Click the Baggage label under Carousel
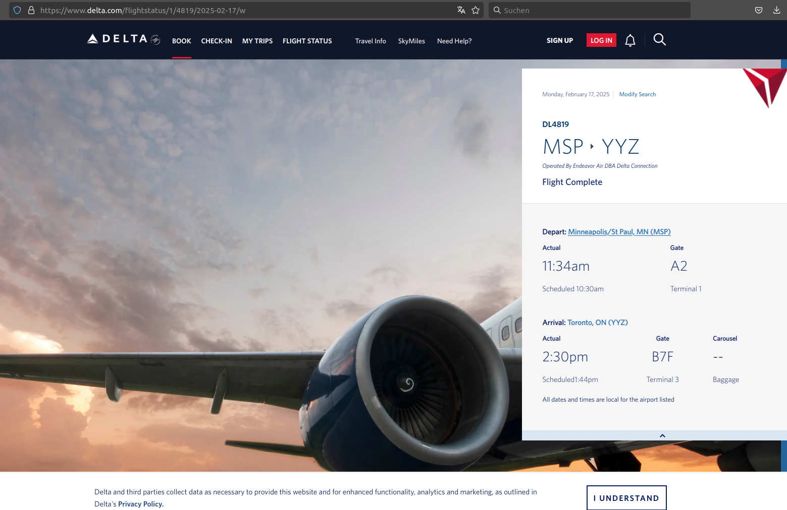This screenshot has height=510, width=787. (x=726, y=379)
